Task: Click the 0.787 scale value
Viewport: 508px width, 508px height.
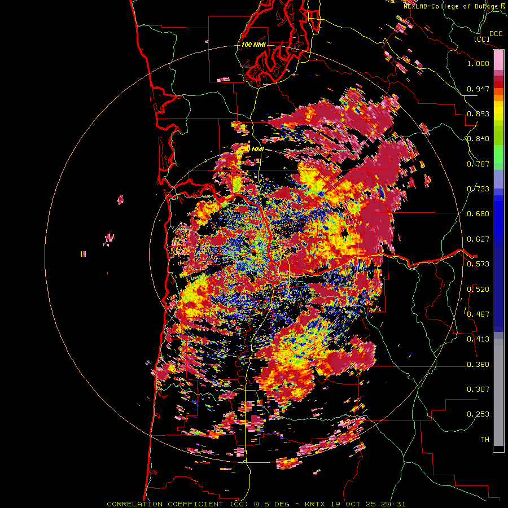Action: coord(478,164)
